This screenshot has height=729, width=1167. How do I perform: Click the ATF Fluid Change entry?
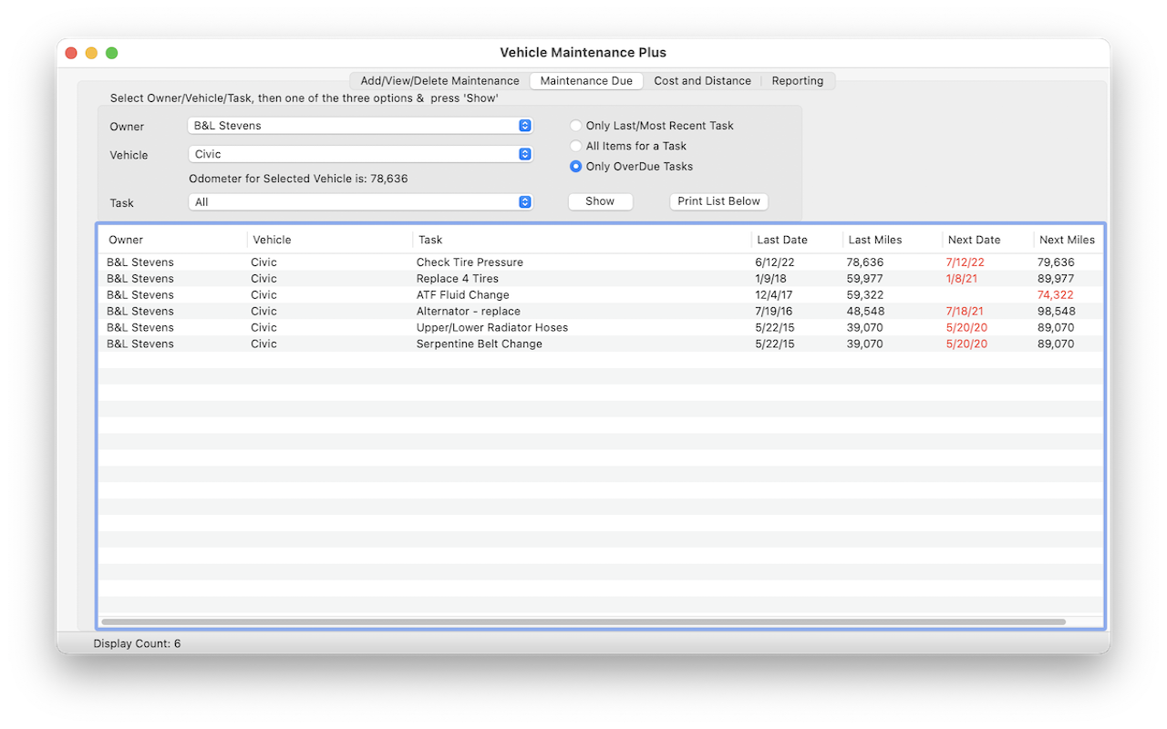tap(462, 295)
